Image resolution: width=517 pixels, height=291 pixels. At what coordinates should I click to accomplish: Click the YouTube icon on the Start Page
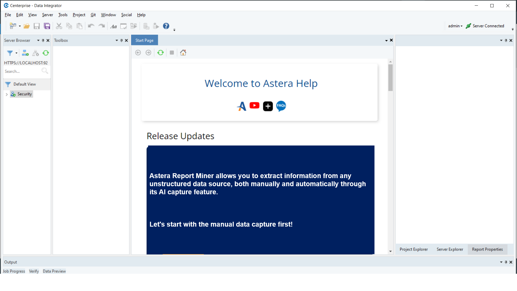(x=254, y=105)
